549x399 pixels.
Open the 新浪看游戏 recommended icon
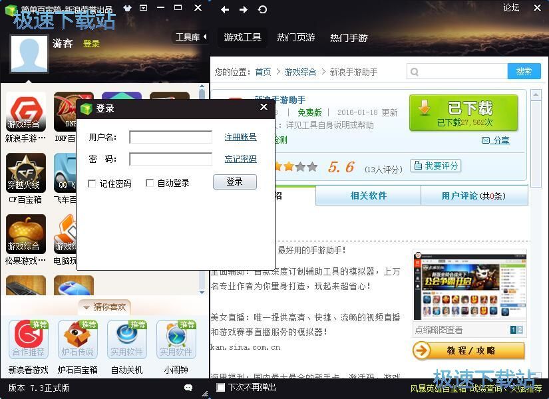29,339
